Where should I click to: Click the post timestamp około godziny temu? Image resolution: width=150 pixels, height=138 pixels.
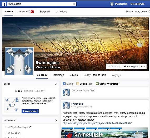click(80, 106)
